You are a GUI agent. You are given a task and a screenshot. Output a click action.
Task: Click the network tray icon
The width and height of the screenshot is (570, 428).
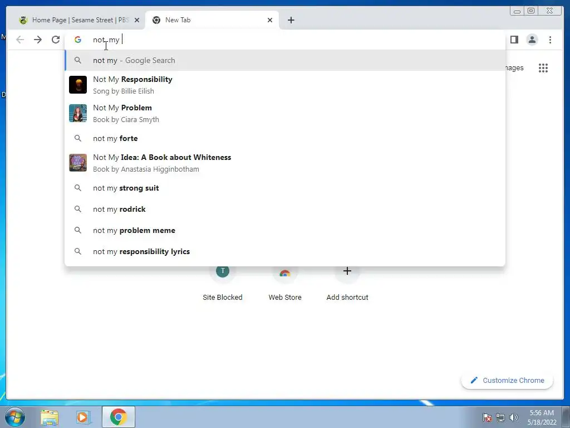click(x=500, y=417)
